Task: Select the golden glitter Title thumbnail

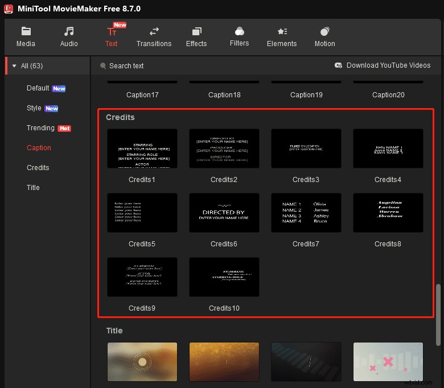Action: click(x=224, y=362)
